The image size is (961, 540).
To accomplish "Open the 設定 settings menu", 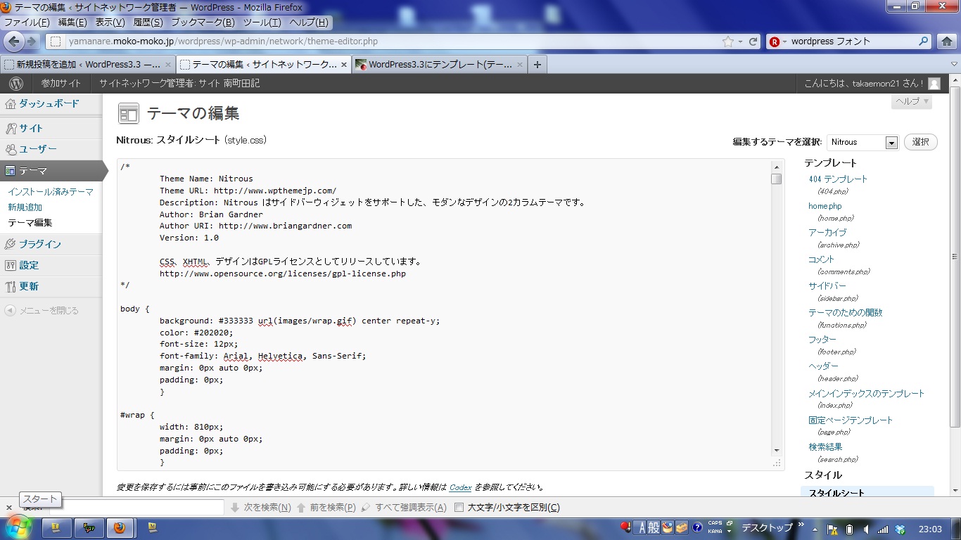I will pyautogui.click(x=29, y=265).
